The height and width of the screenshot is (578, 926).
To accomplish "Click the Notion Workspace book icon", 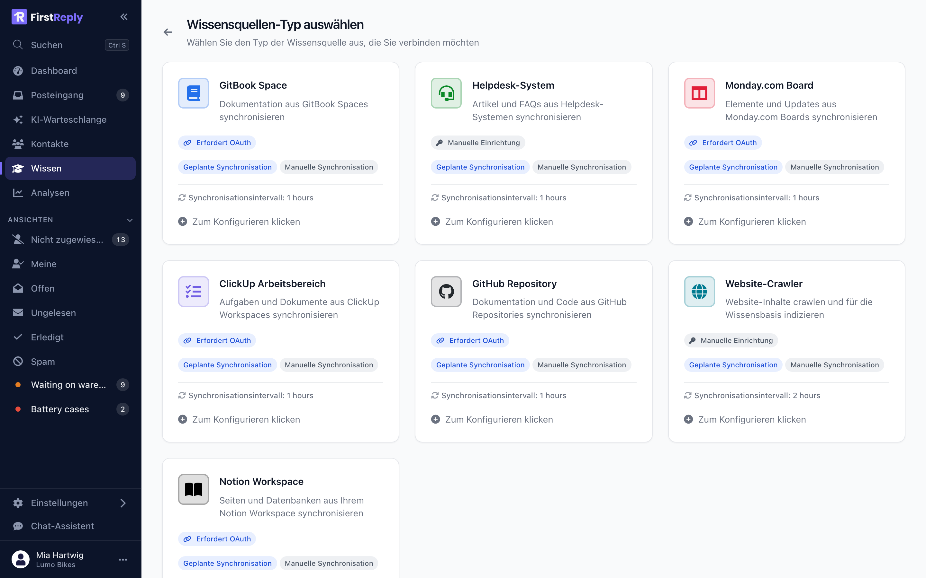I will (x=194, y=489).
